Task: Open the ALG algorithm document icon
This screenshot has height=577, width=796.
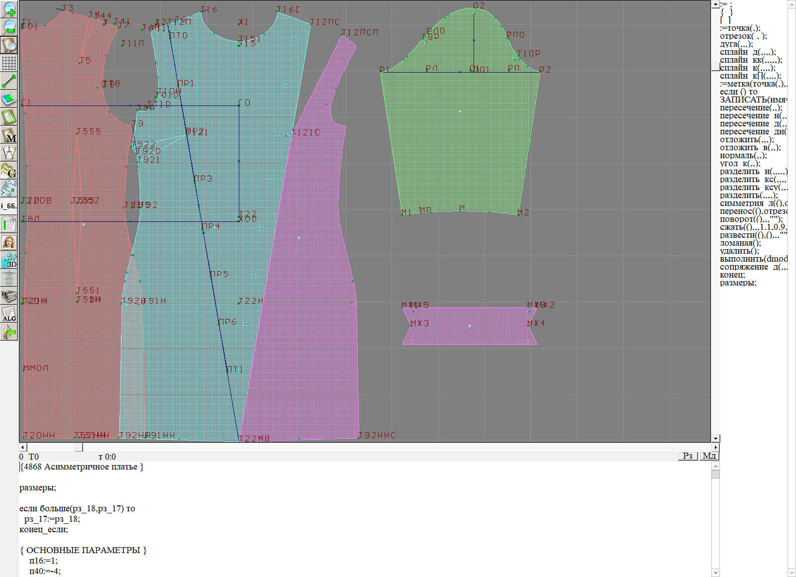Action: [x=9, y=314]
